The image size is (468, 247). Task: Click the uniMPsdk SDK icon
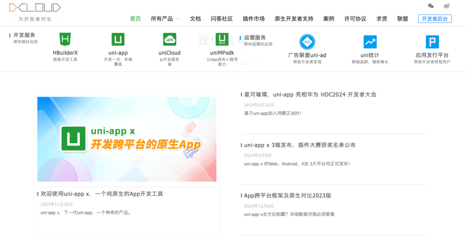[222, 39]
